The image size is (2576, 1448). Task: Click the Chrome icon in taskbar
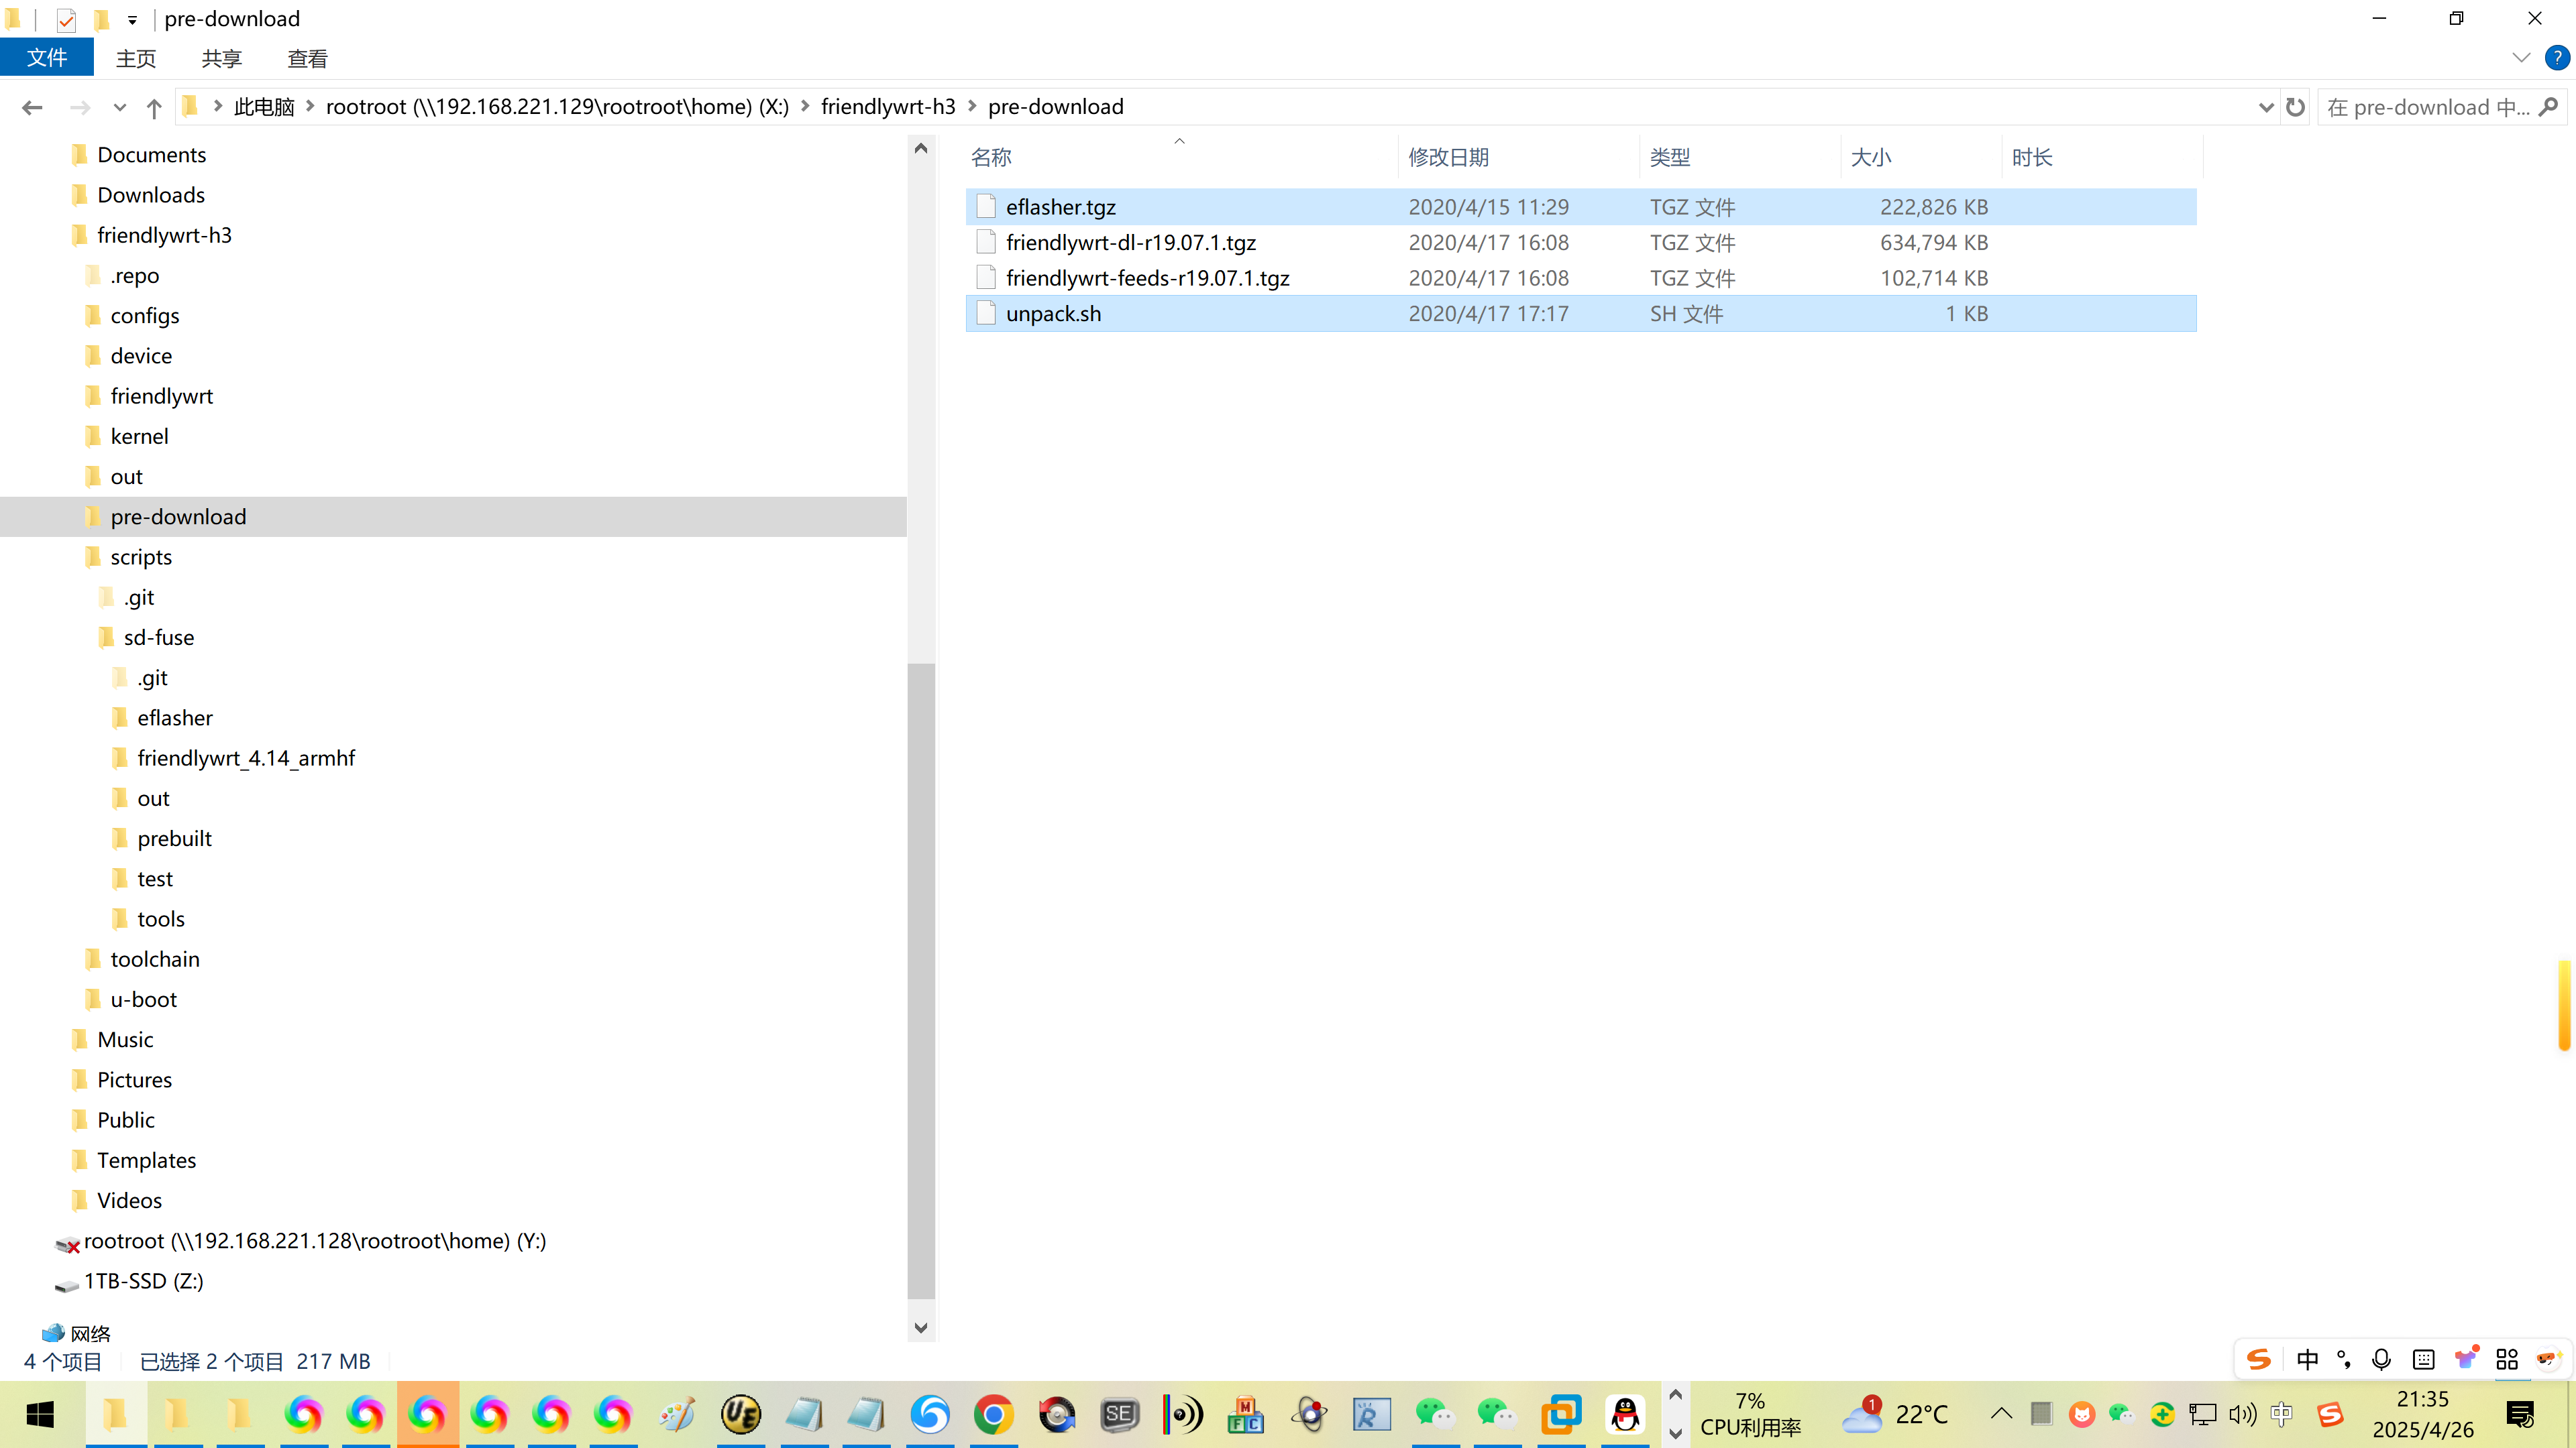[993, 1414]
